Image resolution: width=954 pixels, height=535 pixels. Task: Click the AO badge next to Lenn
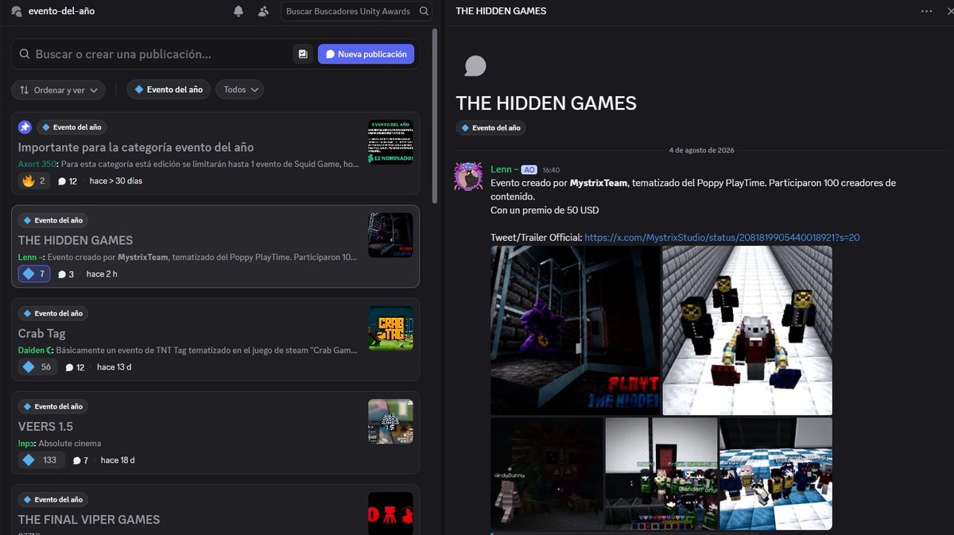(529, 170)
